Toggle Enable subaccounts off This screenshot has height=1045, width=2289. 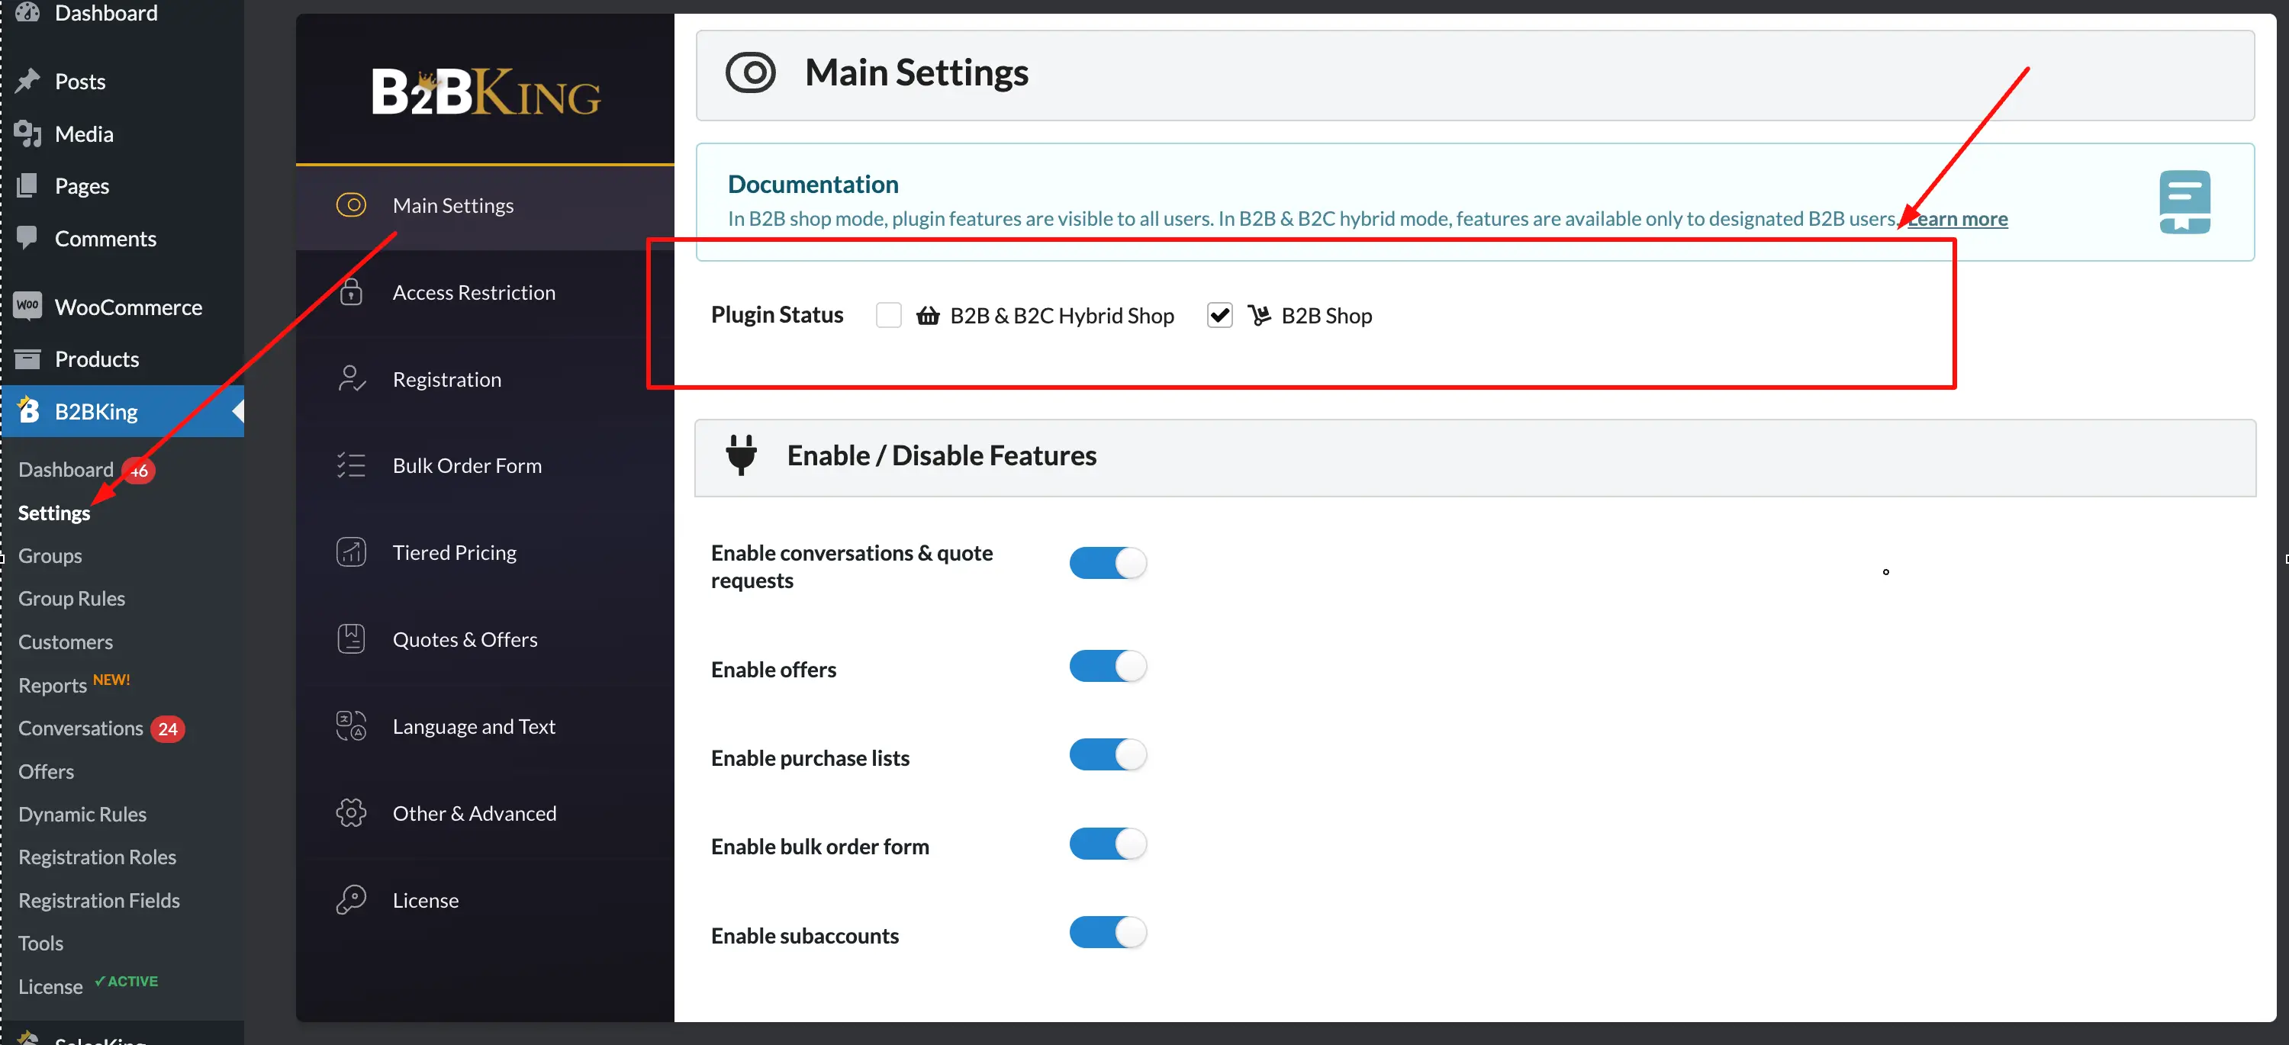(x=1108, y=933)
